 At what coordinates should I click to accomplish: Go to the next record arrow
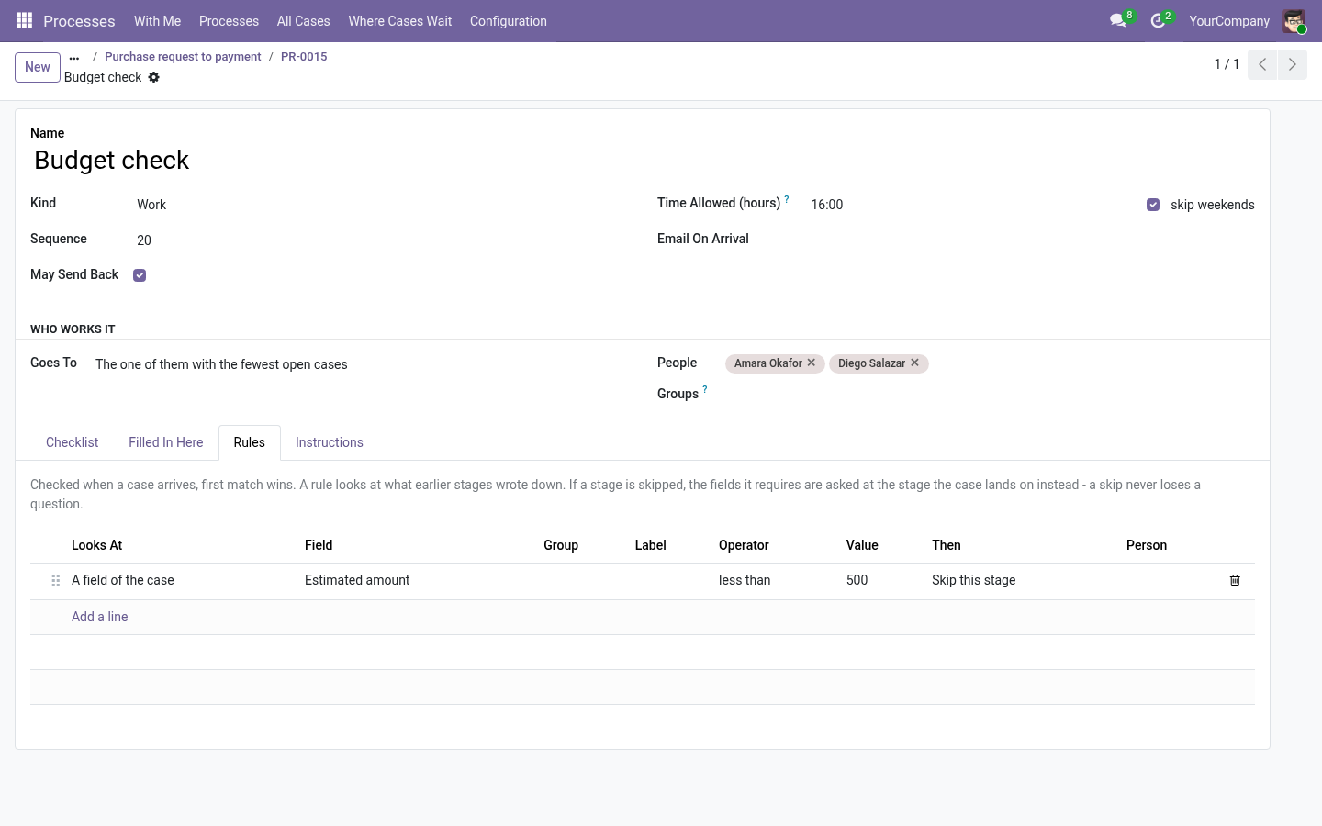1292,64
